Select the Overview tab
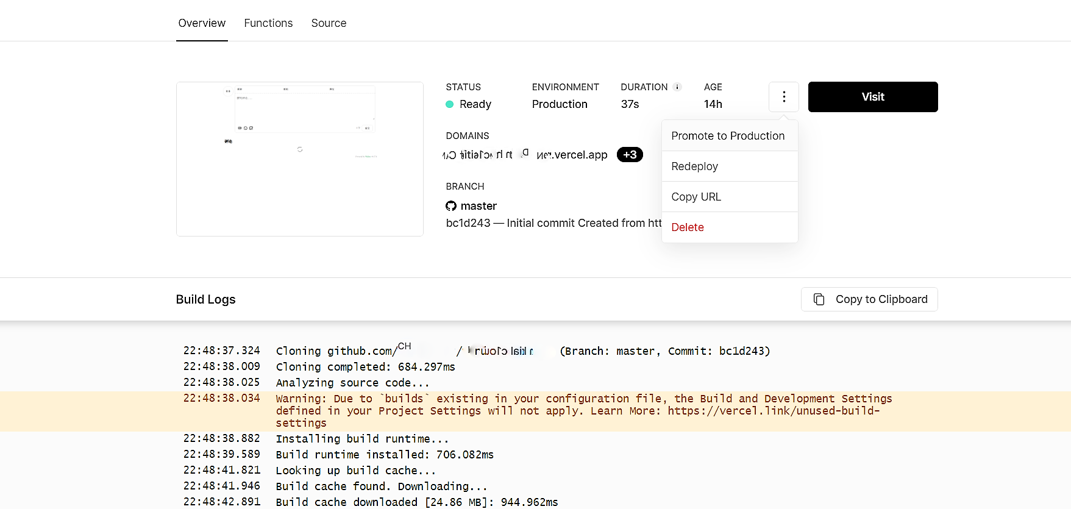1071x509 pixels. coord(202,23)
